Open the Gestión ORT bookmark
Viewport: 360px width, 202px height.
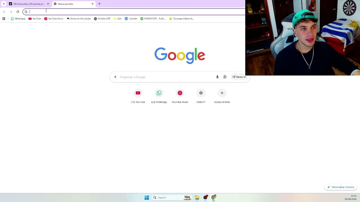102,19
